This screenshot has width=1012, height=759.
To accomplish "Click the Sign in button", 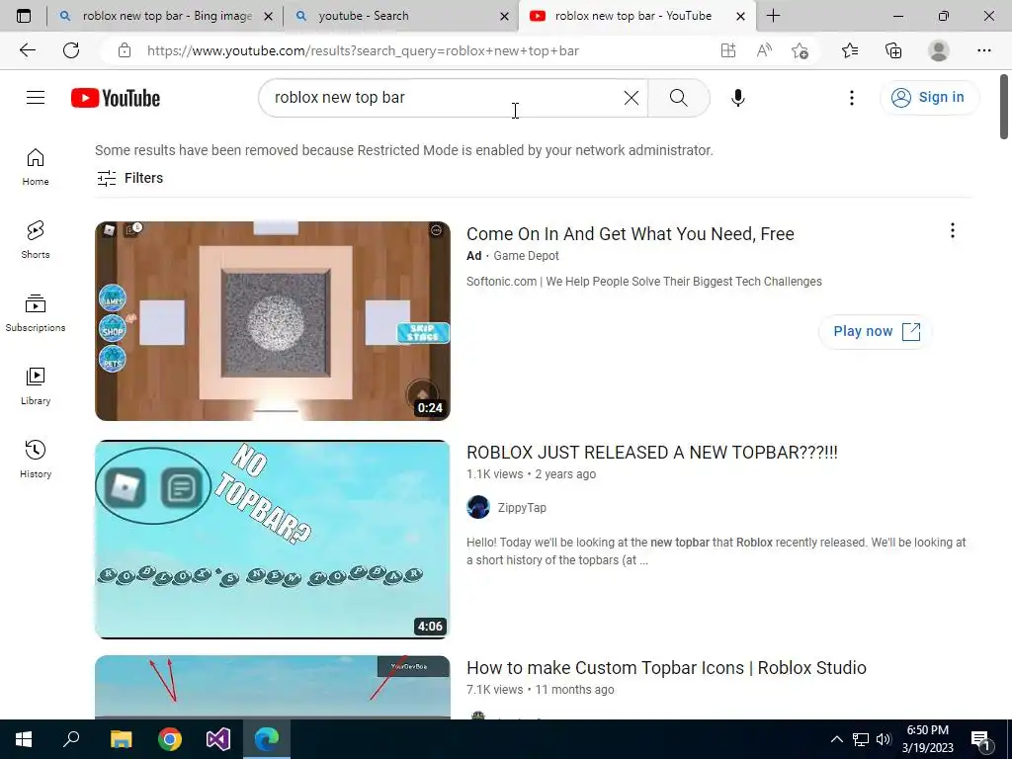I will coord(929,98).
